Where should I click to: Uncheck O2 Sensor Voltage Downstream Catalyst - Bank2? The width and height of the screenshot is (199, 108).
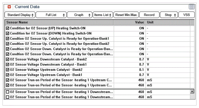7,59
